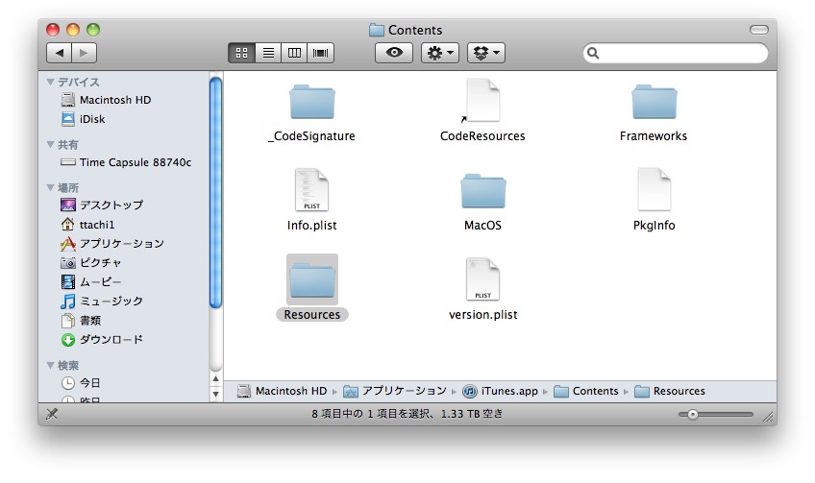Collapse the デバイス sidebar section
The height and width of the screenshot is (483, 815).
(51, 83)
